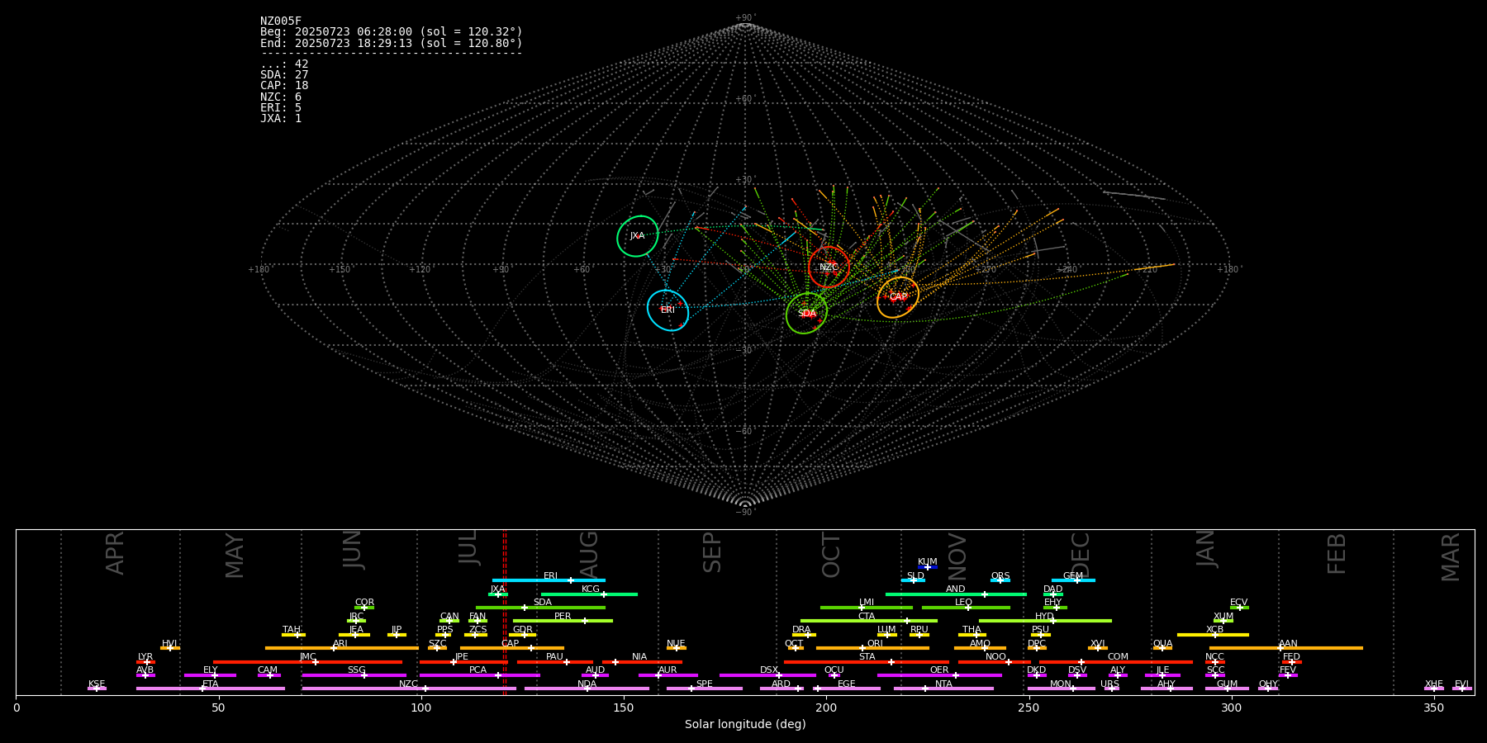
Task: Click the AND shower bar in timeline
Action: tap(956, 594)
